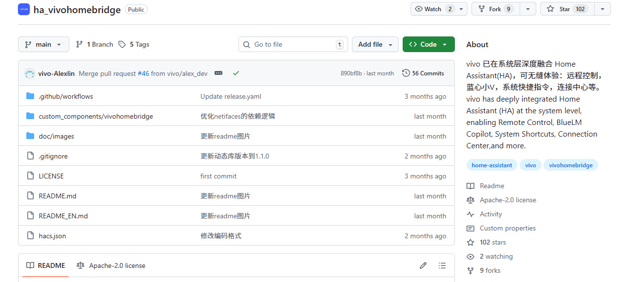Click the edit README pencil icon
The image size is (625, 282).
click(x=423, y=265)
